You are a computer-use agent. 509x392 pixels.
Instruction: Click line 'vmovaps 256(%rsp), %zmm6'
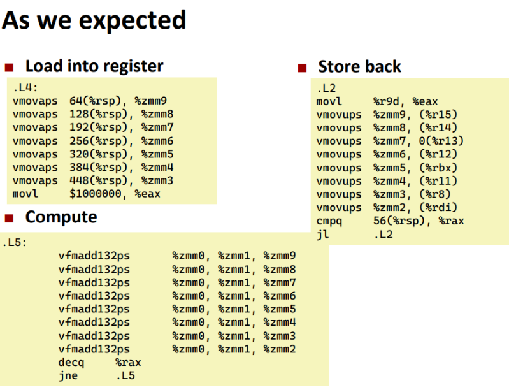93,141
